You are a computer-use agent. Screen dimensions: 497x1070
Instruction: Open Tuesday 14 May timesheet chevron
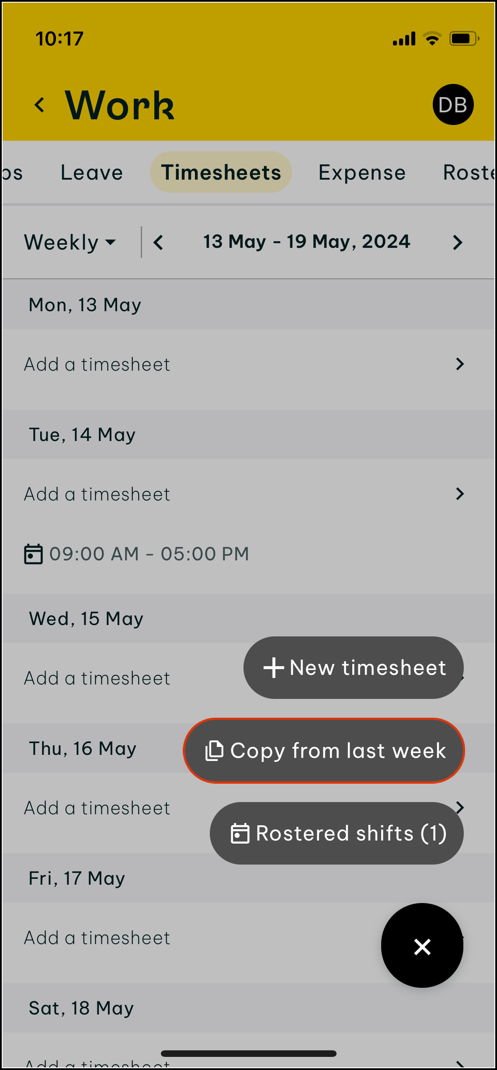tap(459, 494)
